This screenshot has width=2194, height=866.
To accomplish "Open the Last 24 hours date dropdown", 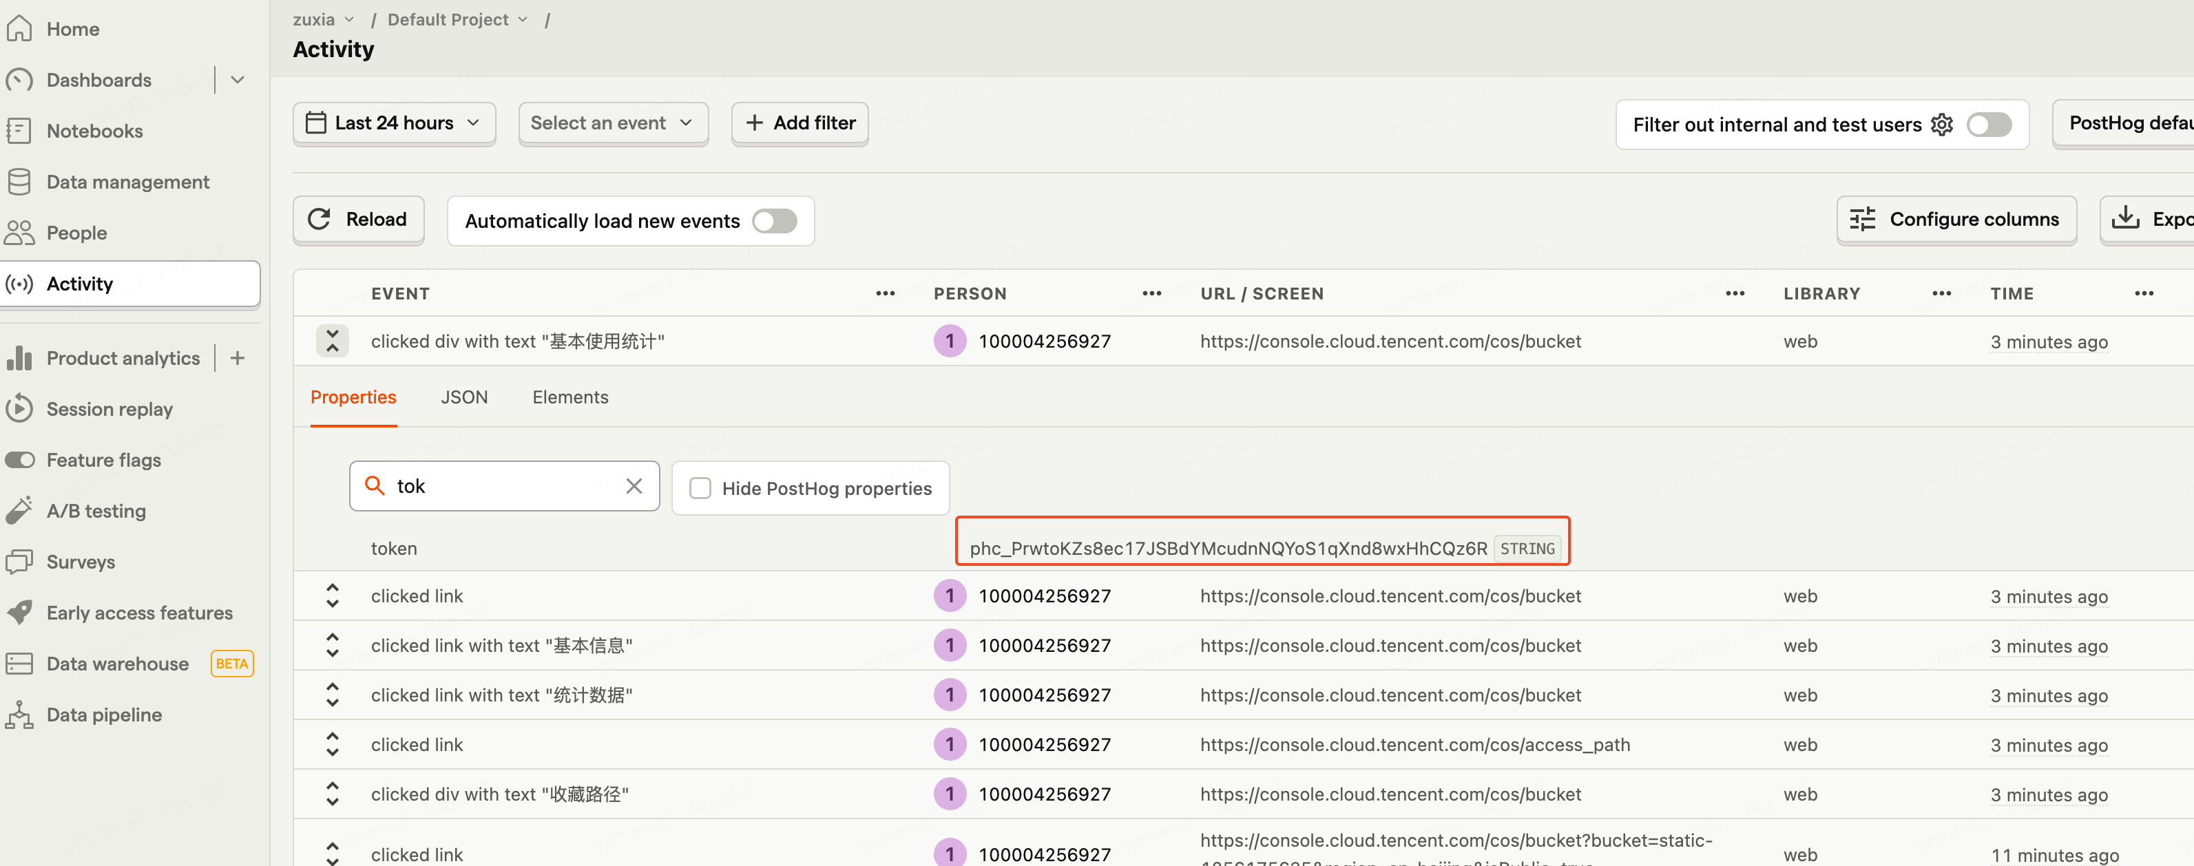I will coord(395,123).
